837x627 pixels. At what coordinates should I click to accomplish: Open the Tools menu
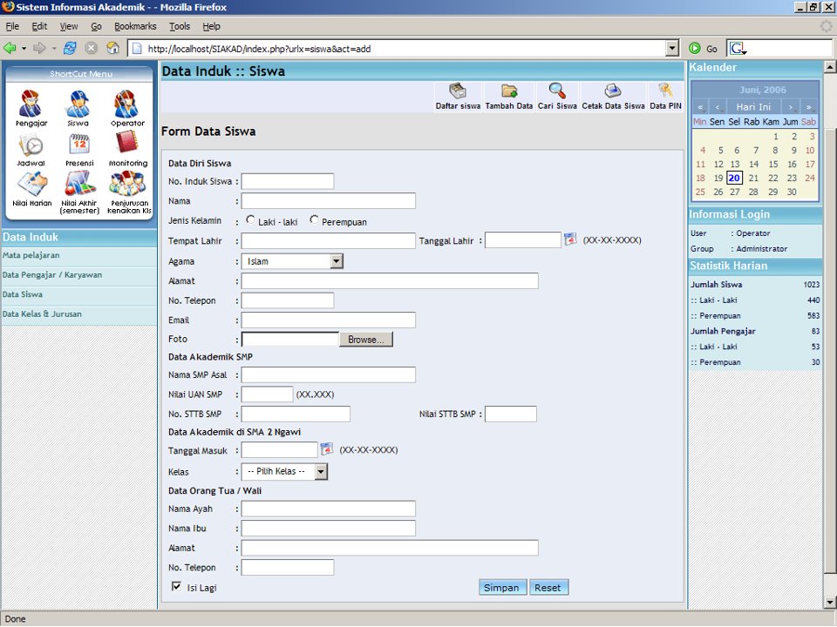click(180, 27)
